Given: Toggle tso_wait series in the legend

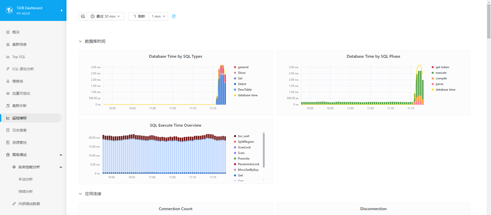Looking at the screenshot, I should click(243, 136).
